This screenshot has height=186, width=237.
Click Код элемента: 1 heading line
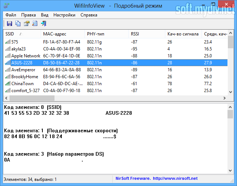click(61, 130)
